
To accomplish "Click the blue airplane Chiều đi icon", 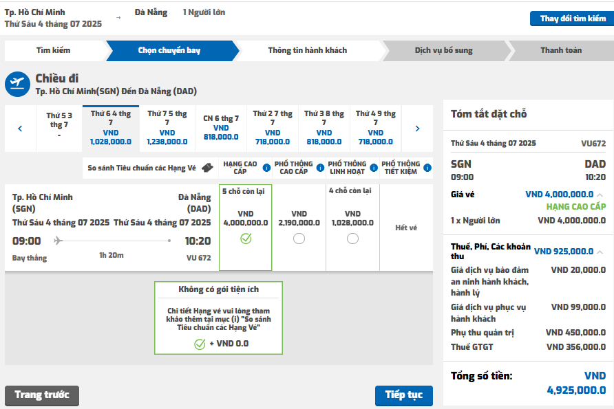I will [x=18, y=84].
